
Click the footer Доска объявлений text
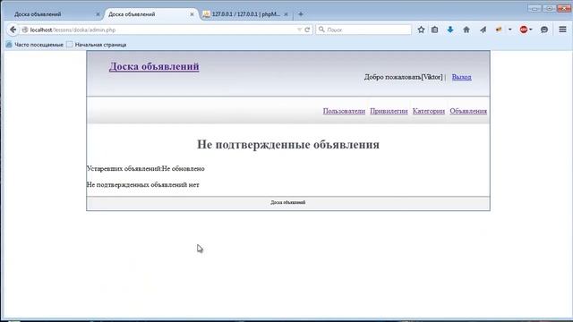[x=288, y=203]
